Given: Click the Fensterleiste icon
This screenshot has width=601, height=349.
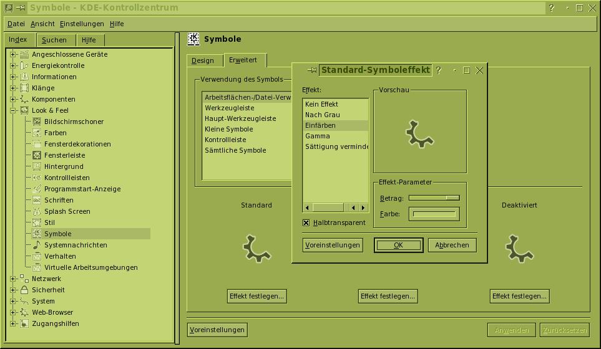Looking at the screenshot, I should click(x=37, y=155).
